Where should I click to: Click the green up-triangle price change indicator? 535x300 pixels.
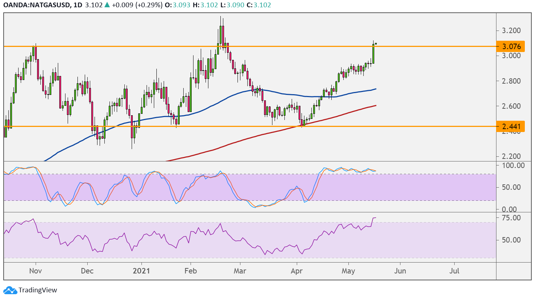point(107,5)
